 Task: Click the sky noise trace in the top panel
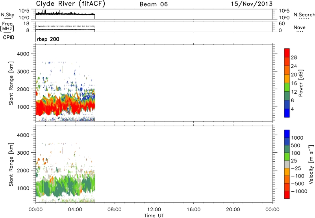pyautogui.click(x=65, y=14)
